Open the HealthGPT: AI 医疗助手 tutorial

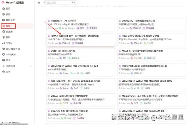63,21
